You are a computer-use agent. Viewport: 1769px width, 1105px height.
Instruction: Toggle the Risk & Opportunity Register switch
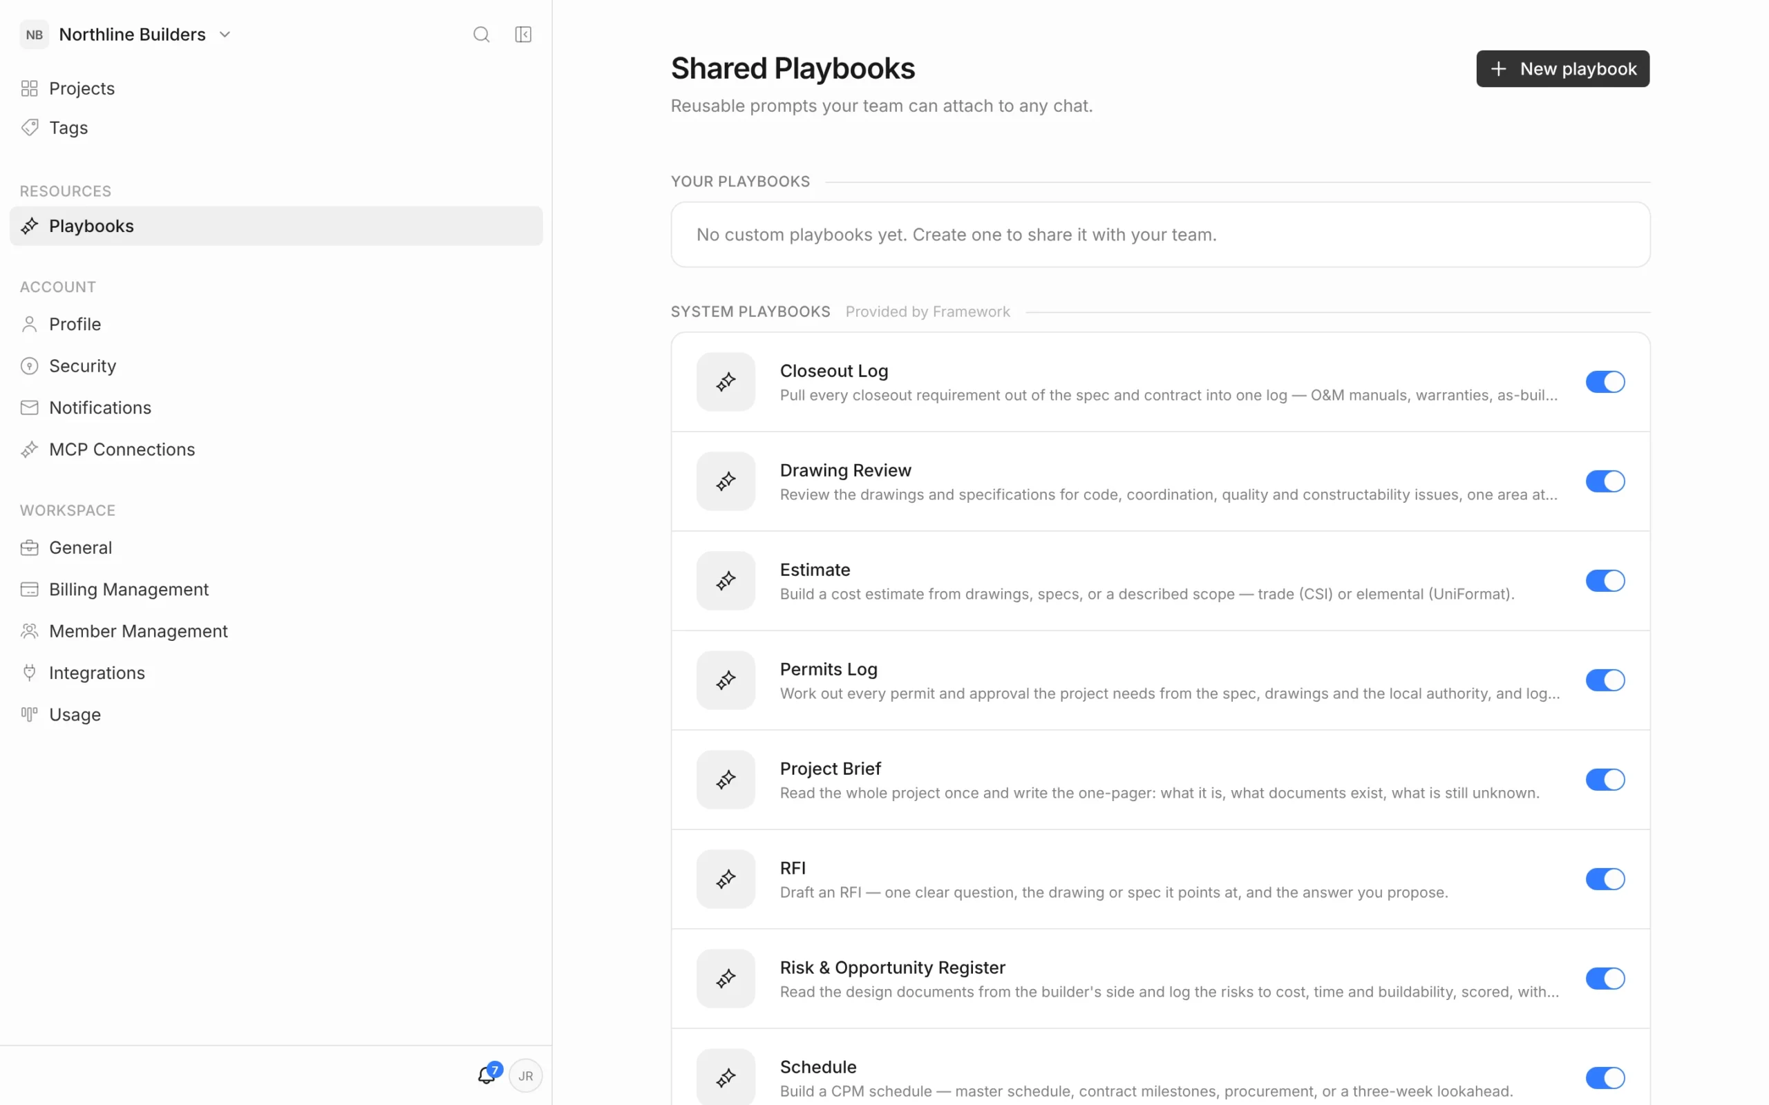[1605, 978]
